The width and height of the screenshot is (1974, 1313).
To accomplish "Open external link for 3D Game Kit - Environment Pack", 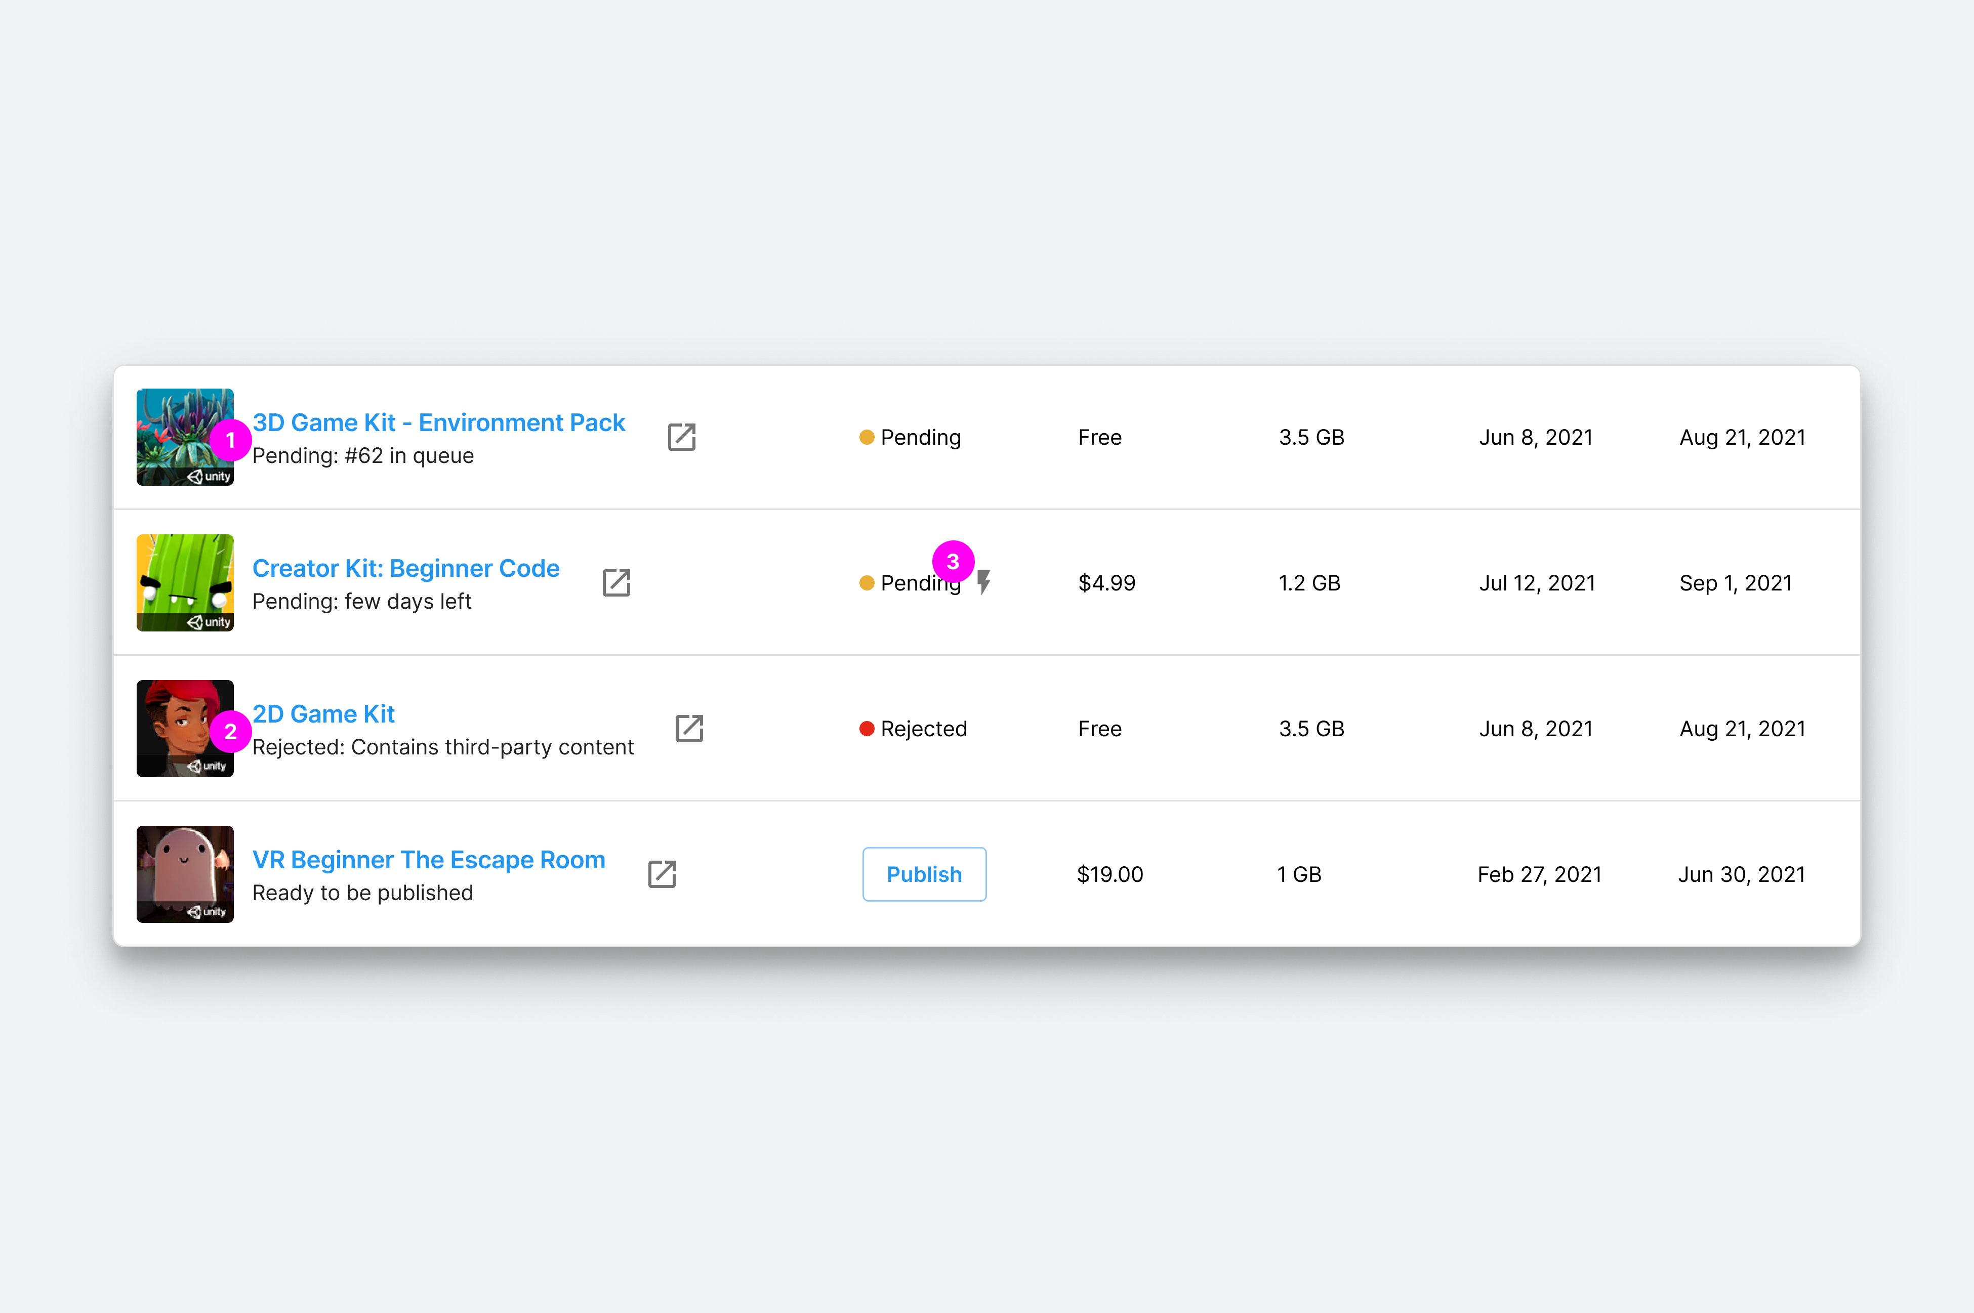I will [682, 436].
